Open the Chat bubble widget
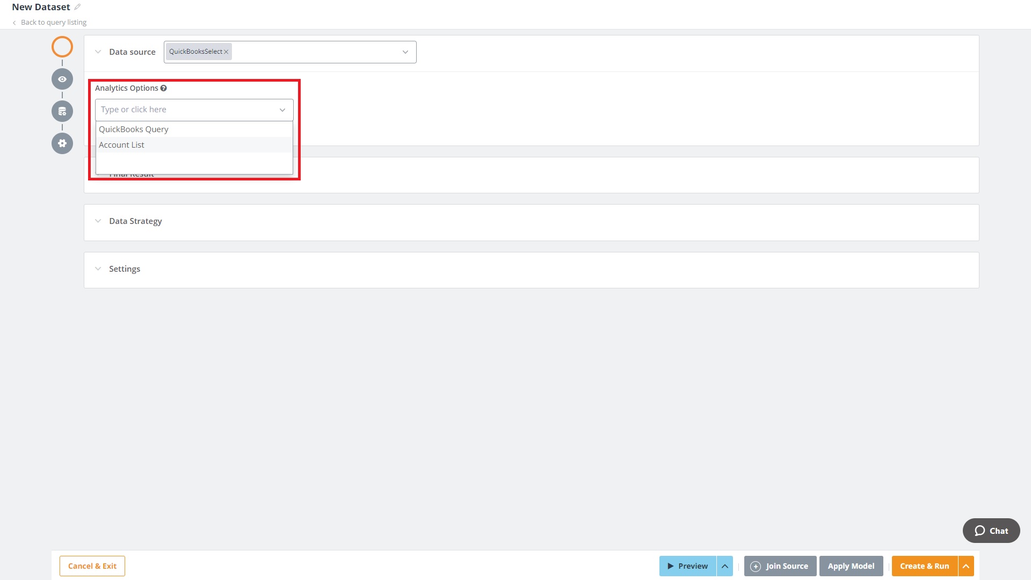 [991, 531]
